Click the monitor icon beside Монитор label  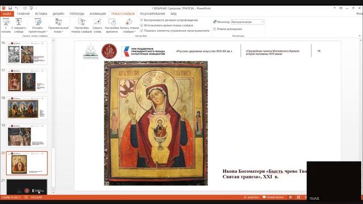click(x=215, y=22)
